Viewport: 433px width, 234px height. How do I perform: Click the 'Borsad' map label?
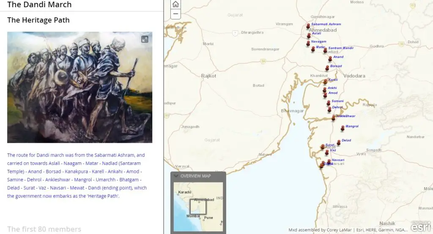tap(336, 66)
